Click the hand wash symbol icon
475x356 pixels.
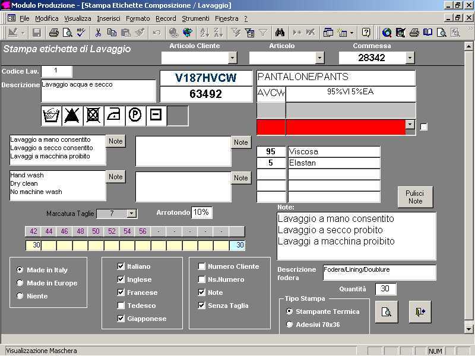[51, 115]
